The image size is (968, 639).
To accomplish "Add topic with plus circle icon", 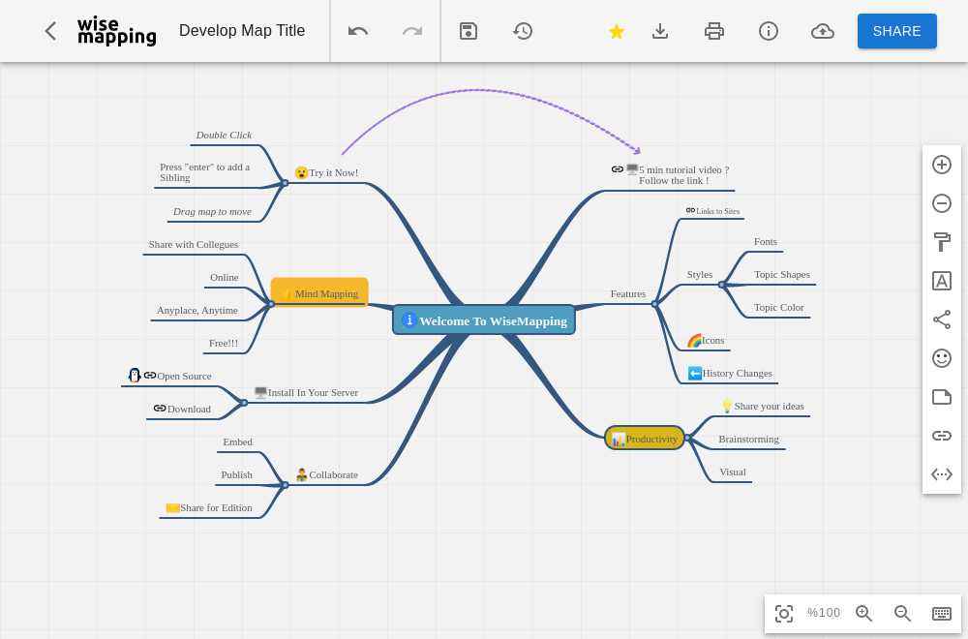I will [942, 165].
